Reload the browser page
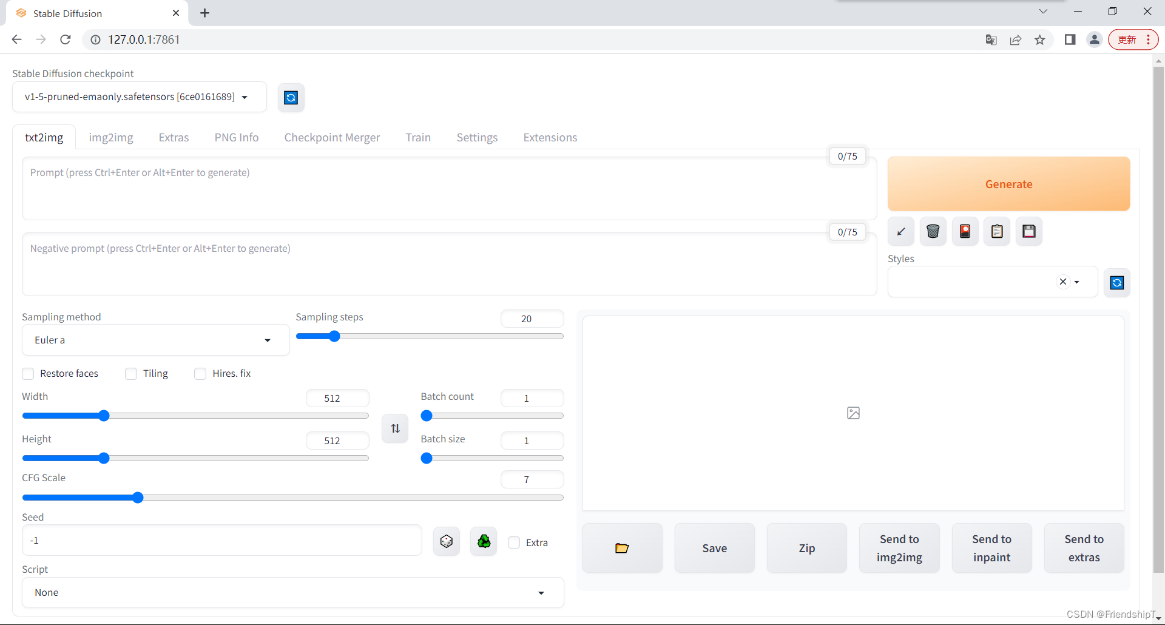 pos(66,39)
